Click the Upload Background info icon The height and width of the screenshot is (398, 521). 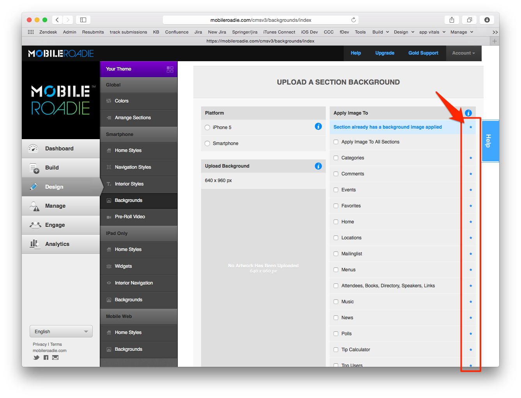coord(318,166)
